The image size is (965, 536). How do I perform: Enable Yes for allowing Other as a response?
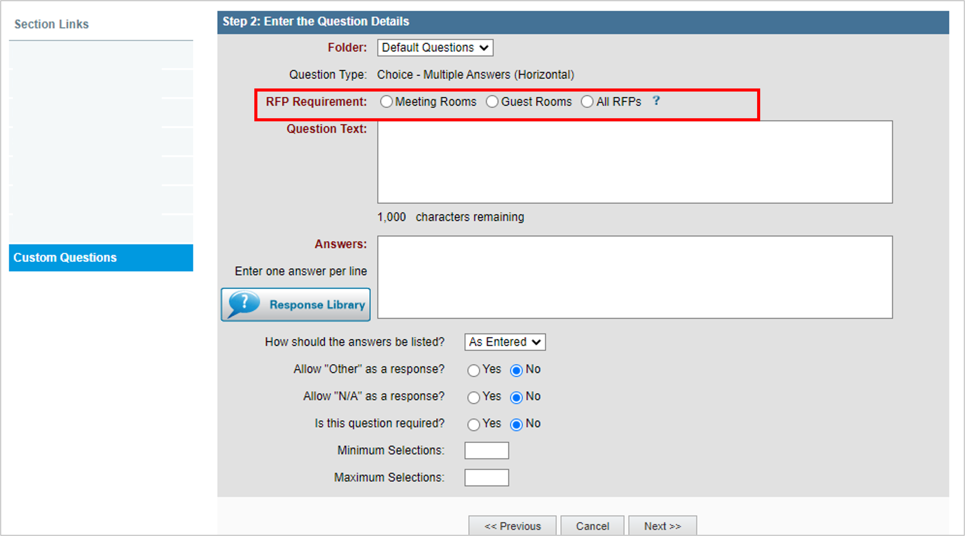pyautogui.click(x=474, y=370)
